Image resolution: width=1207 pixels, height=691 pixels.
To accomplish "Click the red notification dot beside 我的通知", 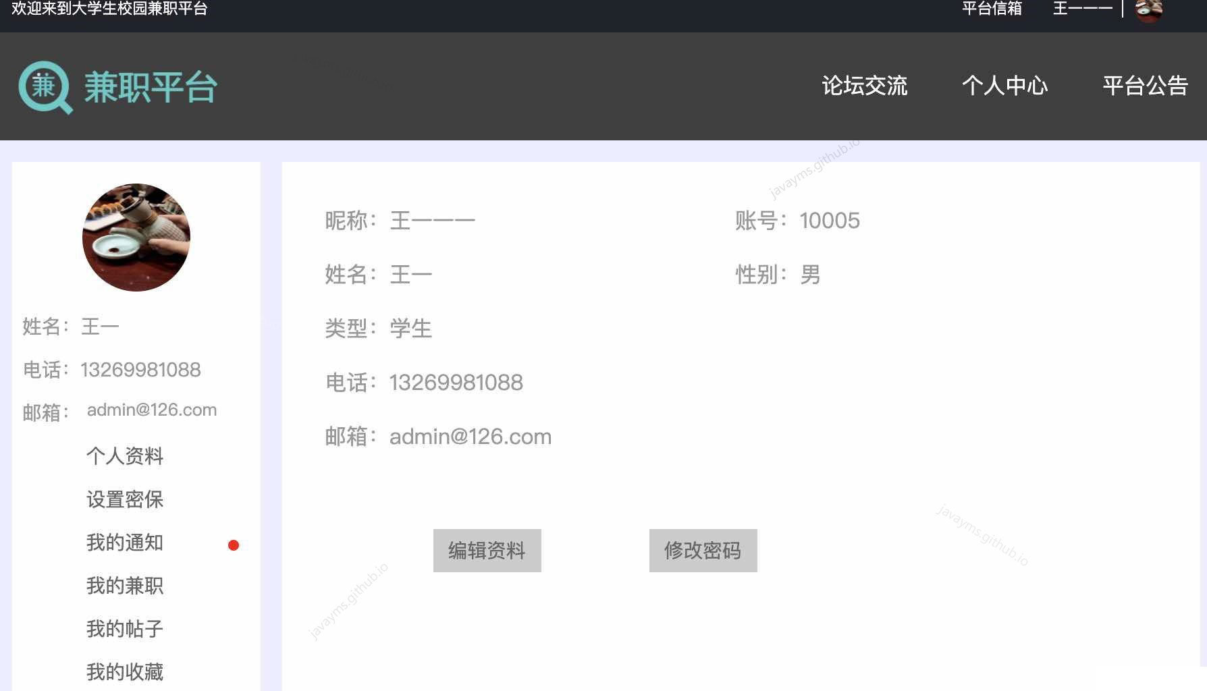I will (x=234, y=545).
